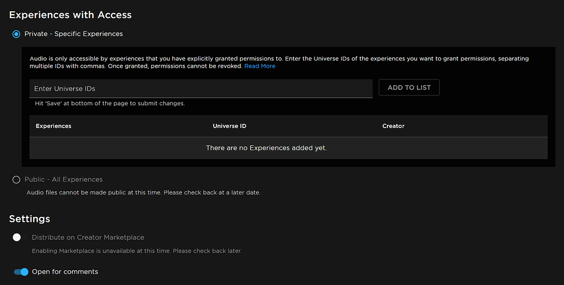This screenshot has width=564, height=285.
Task: Click the Creator column header
Action: point(393,126)
